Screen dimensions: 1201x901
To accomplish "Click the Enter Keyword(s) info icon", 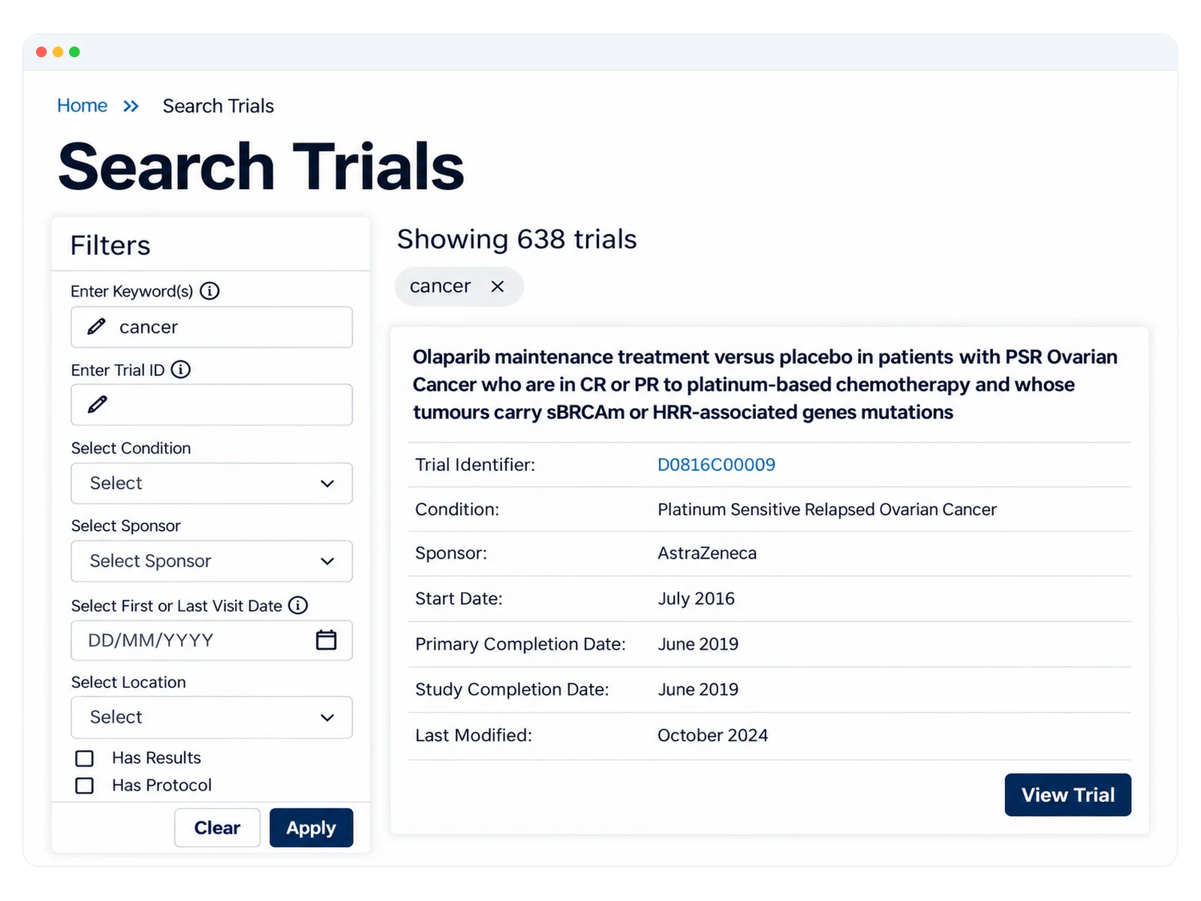I will [x=209, y=291].
